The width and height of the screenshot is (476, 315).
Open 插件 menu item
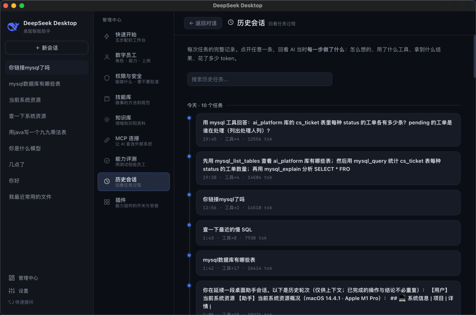(x=134, y=202)
